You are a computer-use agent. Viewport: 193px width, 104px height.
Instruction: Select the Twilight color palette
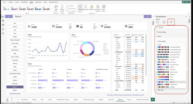(171, 87)
